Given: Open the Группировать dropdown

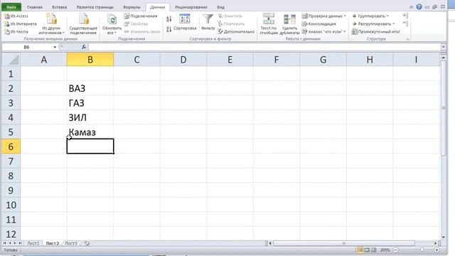Looking at the screenshot, I should click(370, 16).
